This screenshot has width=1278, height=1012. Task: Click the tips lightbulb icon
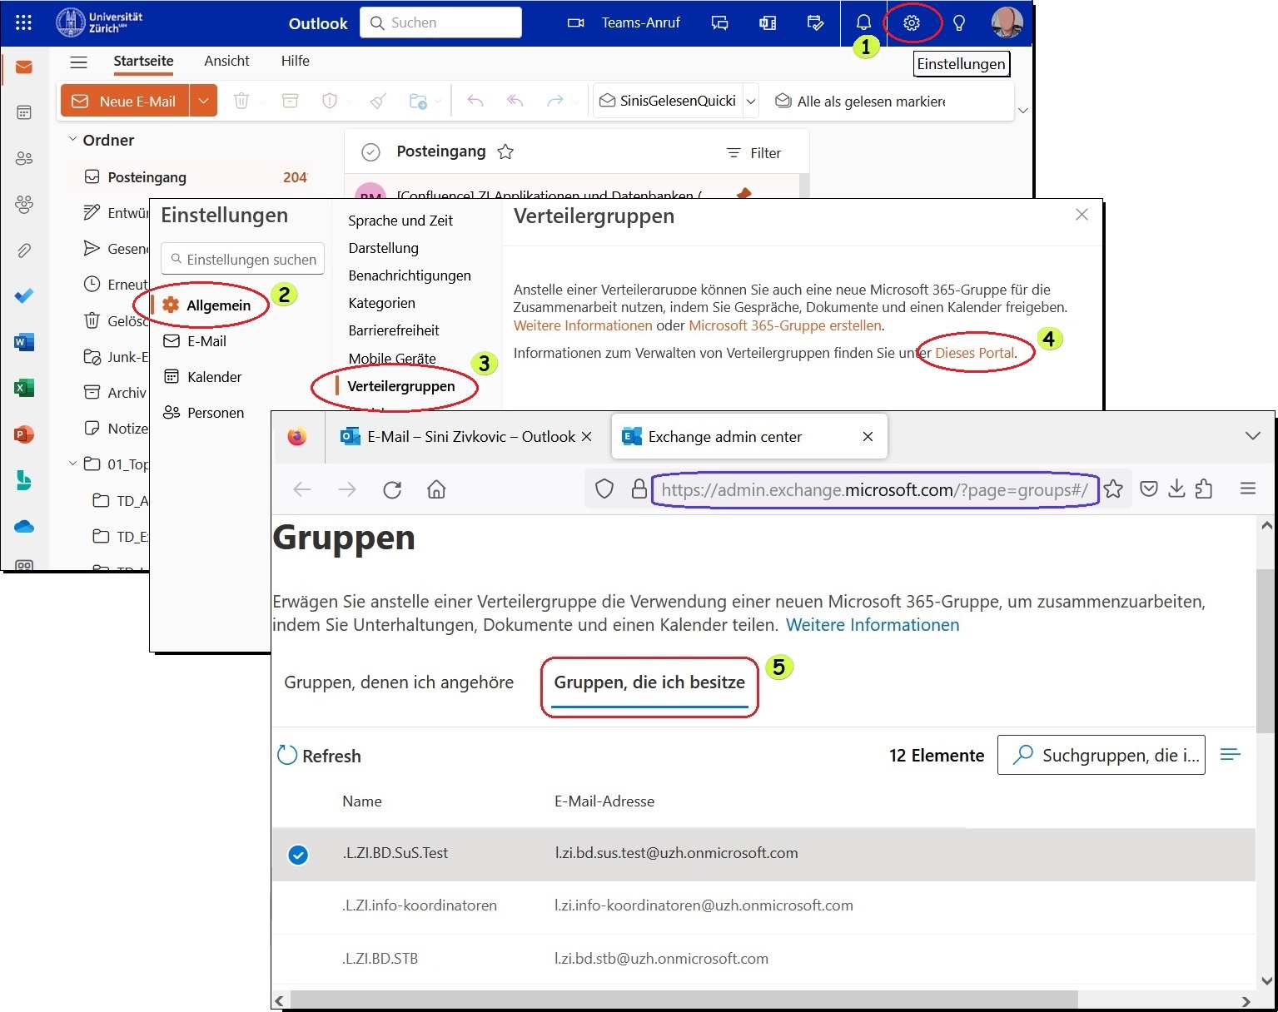(959, 22)
